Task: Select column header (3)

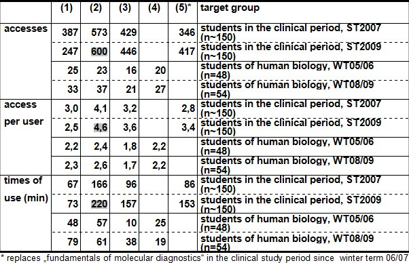Action: (x=125, y=8)
